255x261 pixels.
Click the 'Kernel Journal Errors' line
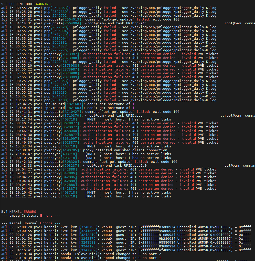pos(31,223)
